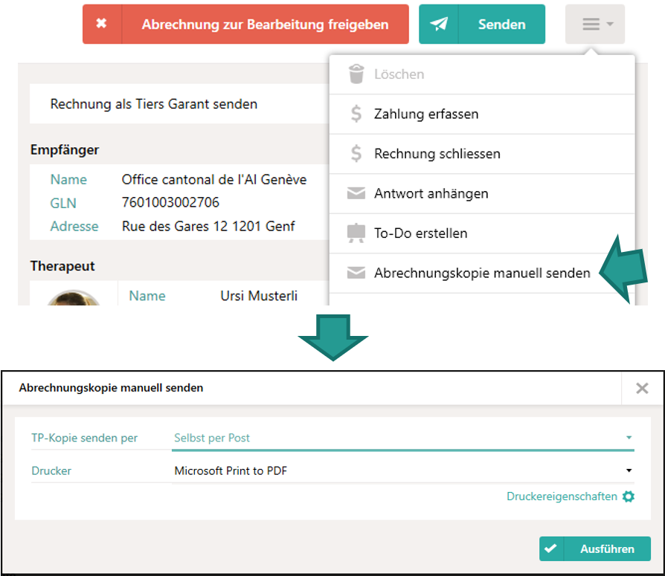
Task: Click the X icon on the red release button
Action: [101, 24]
